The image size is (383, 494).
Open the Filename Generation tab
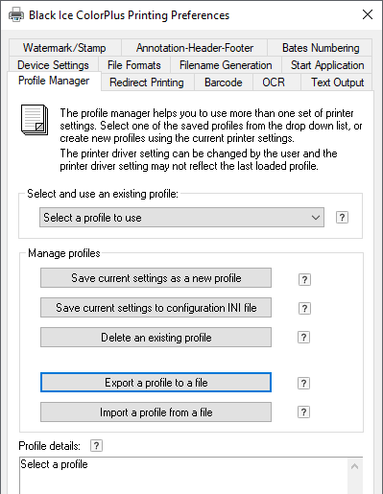click(226, 65)
